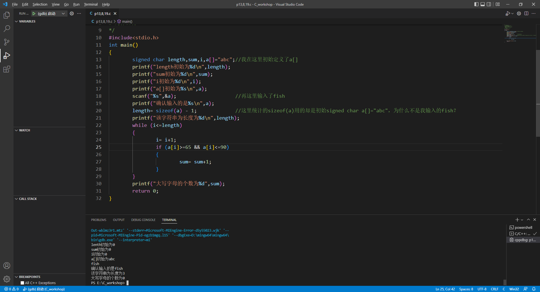Open the Selection menu
540x292 pixels.
pos(40,4)
